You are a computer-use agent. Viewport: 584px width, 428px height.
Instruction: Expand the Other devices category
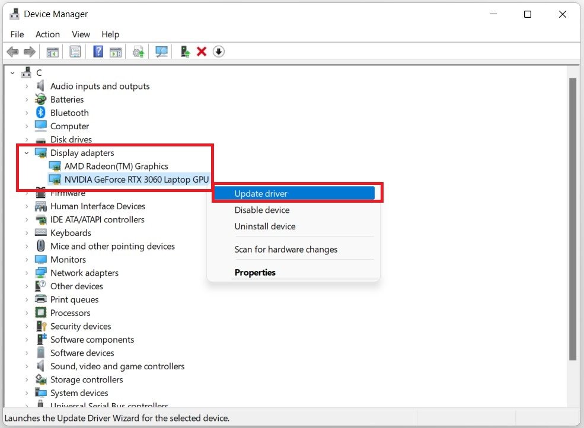[x=27, y=286]
